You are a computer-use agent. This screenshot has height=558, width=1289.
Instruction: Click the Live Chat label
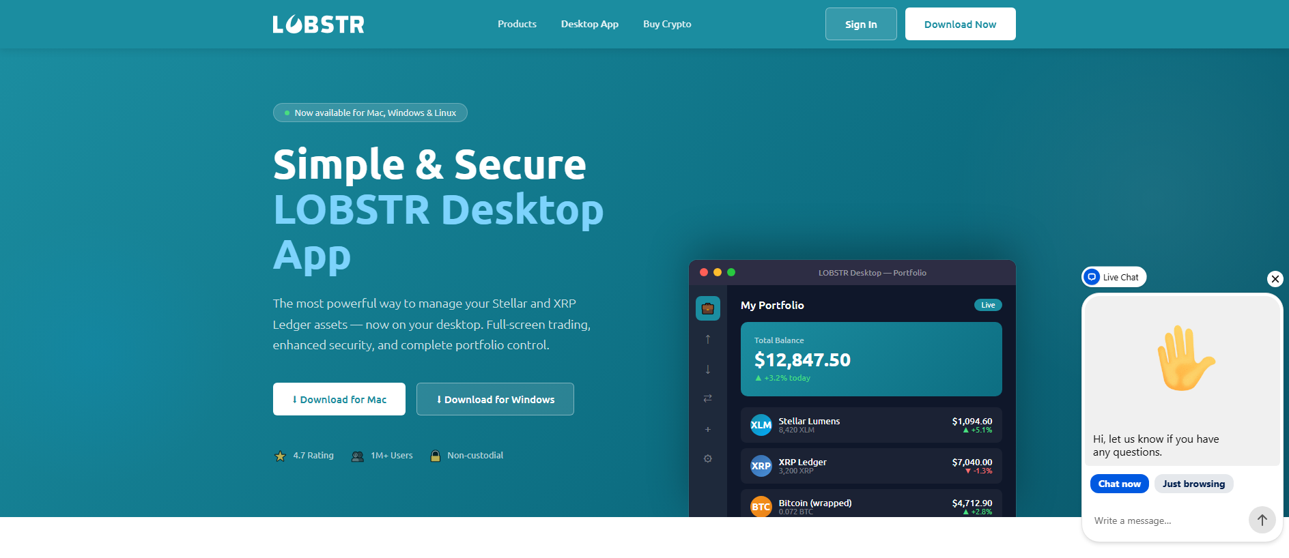[x=1121, y=277]
